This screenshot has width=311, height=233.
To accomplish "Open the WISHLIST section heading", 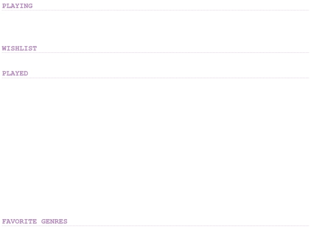I will [20, 48].
